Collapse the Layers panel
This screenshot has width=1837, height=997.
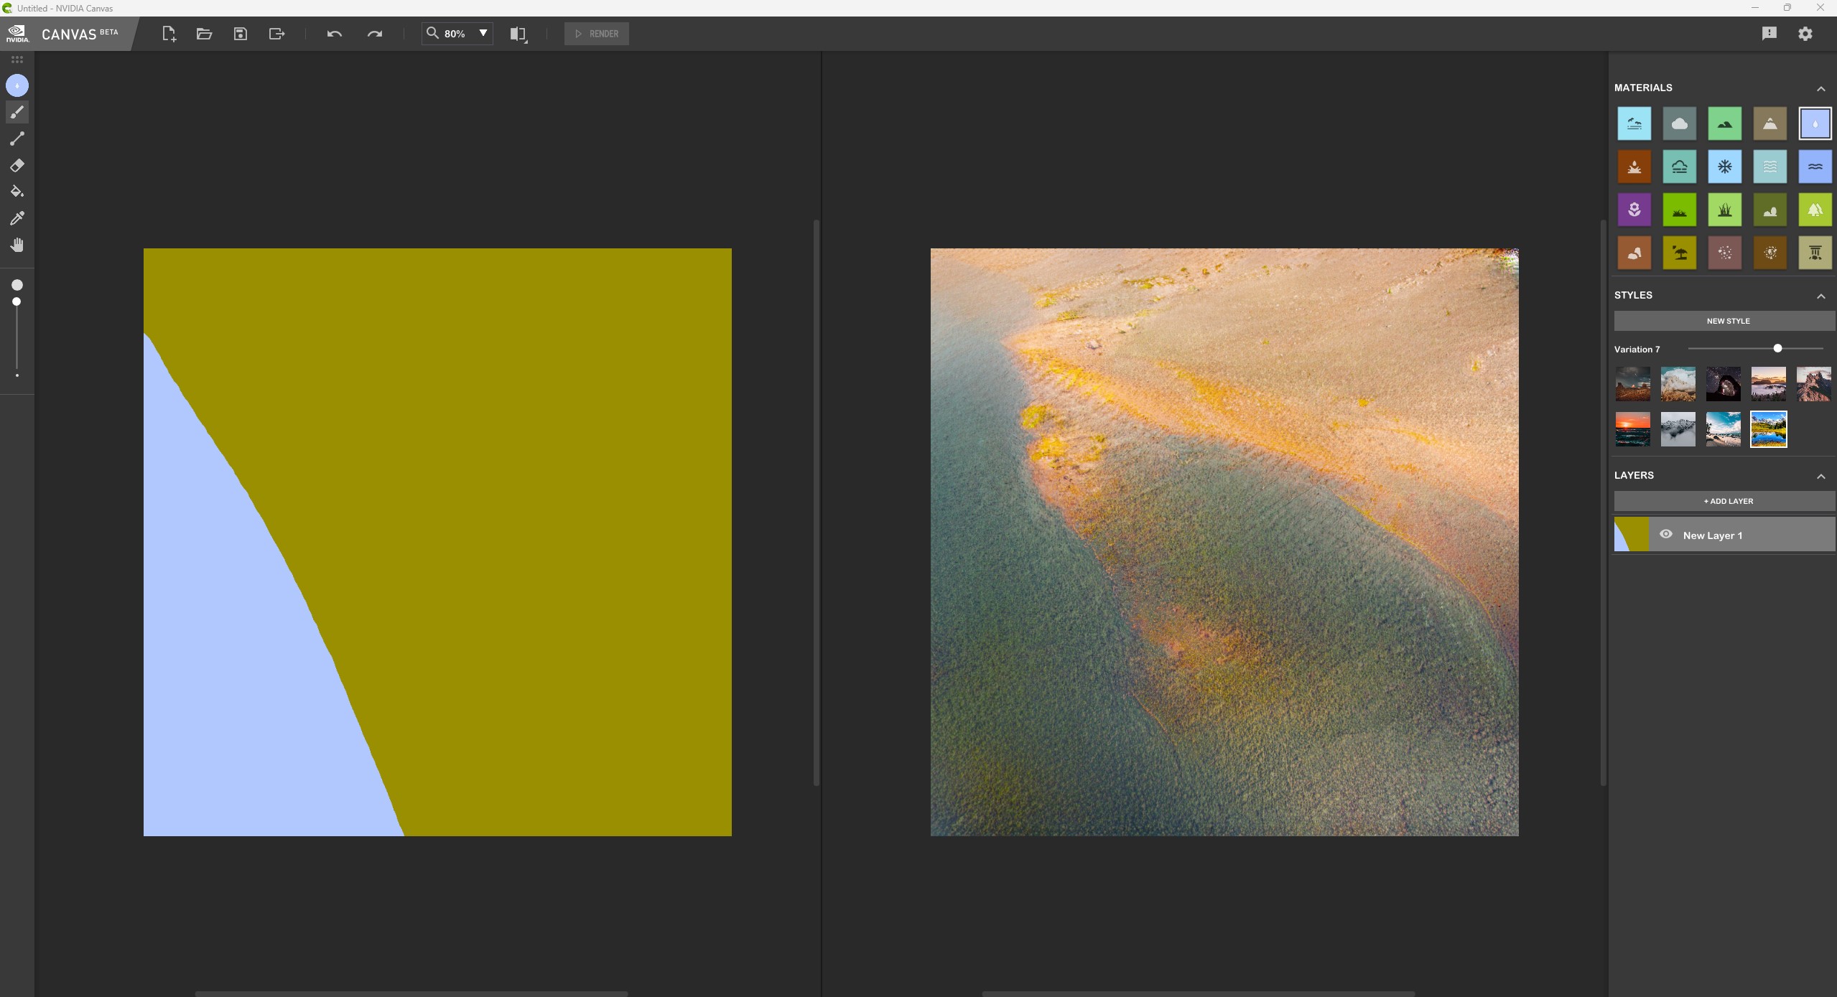click(1821, 477)
